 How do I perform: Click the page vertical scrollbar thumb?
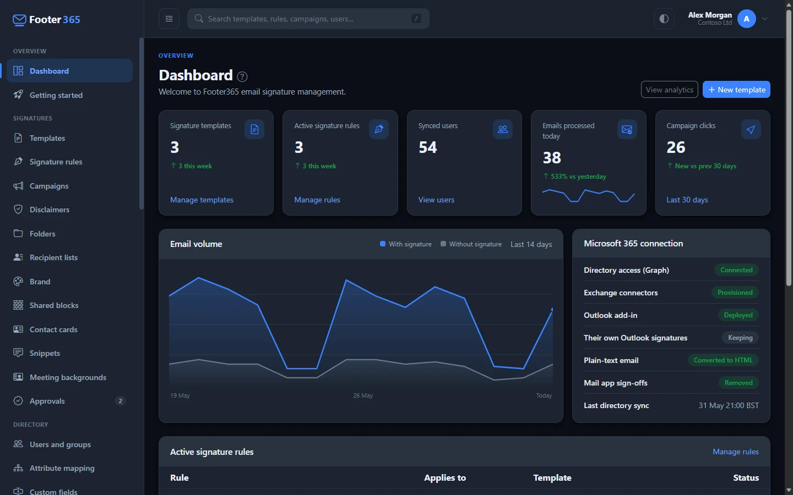pos(789,147)
